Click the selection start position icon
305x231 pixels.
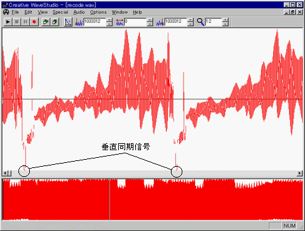pos(79,22)
